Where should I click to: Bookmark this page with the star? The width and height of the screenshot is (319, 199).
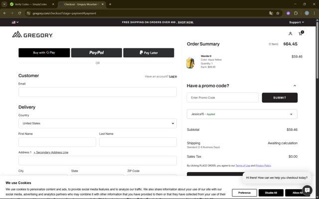click(278, 13)
